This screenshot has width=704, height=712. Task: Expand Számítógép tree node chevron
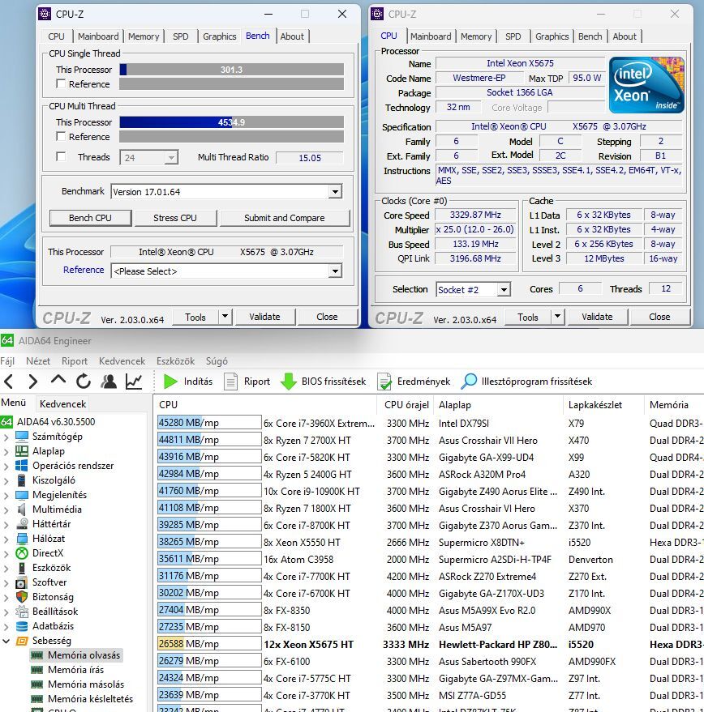(x=6, y=437)
